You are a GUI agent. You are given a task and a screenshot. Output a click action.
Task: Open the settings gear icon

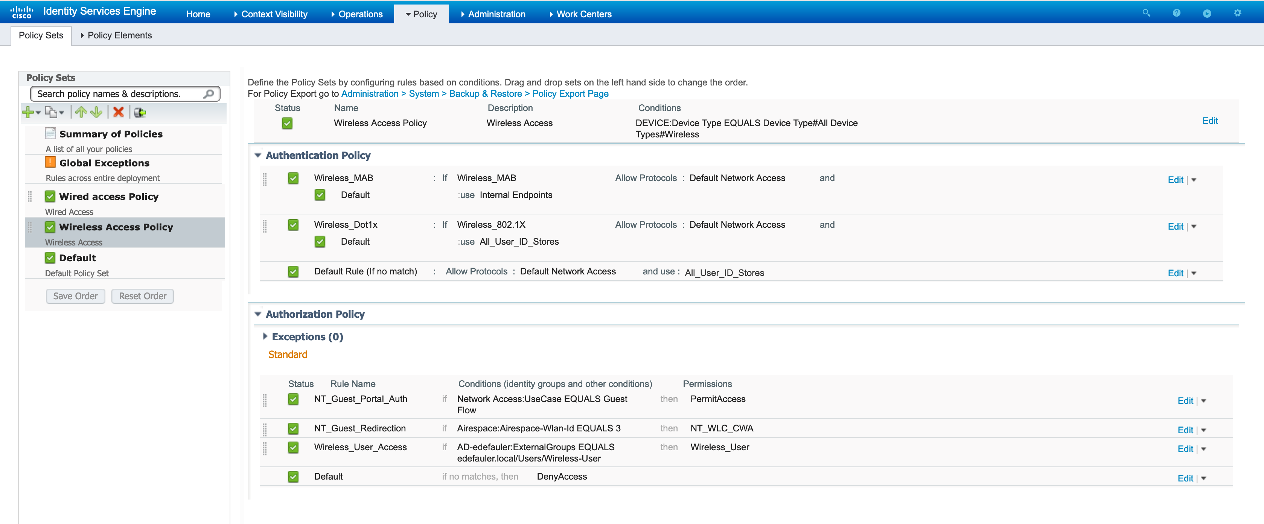point(1238,13)
